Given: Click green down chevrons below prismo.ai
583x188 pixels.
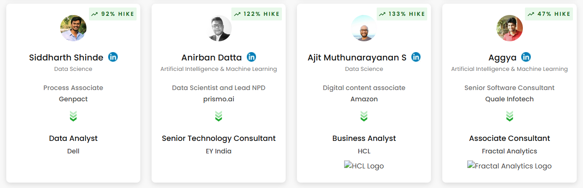Looking at the screenshot, I should pyautogui.click(x=218, y=116).
